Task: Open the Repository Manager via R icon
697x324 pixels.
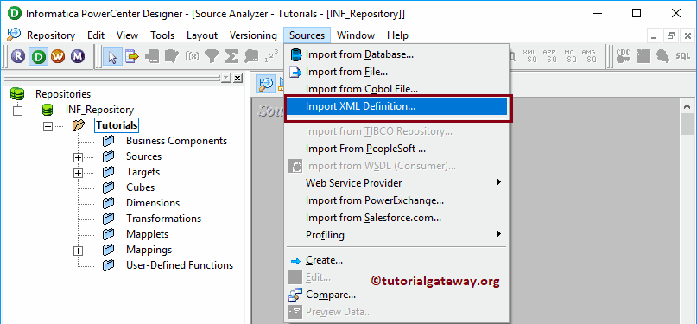Action: pos(18,56)
